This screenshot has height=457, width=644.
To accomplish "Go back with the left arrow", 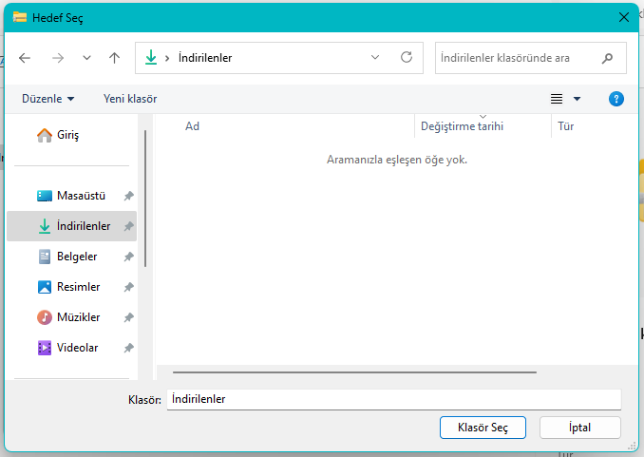I will pos(25,58).
